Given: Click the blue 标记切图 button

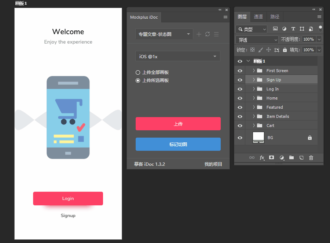Looking at the screenshot, I should tap(178, 145).
